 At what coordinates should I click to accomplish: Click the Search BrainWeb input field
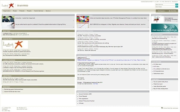tap(165, 4)
